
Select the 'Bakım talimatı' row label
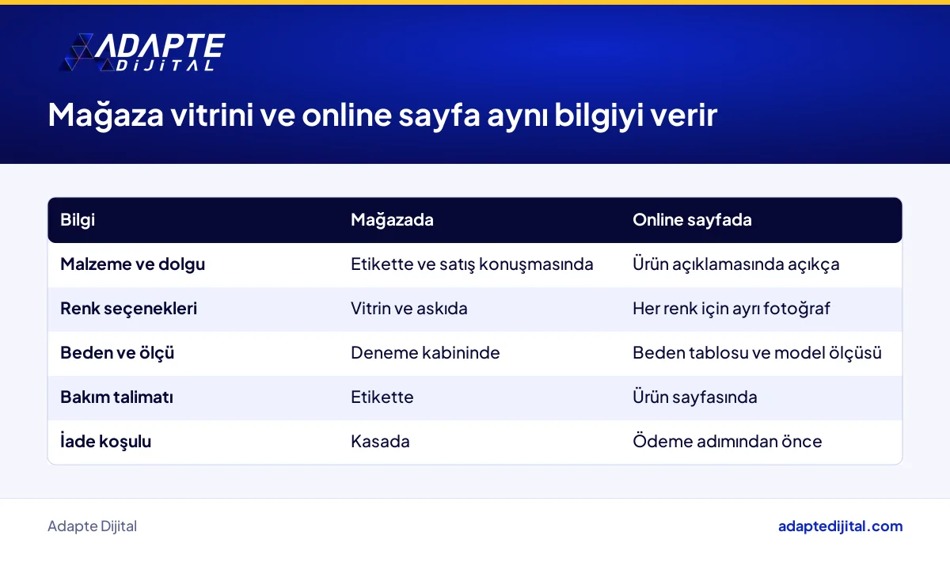click(x=116, y=397)
